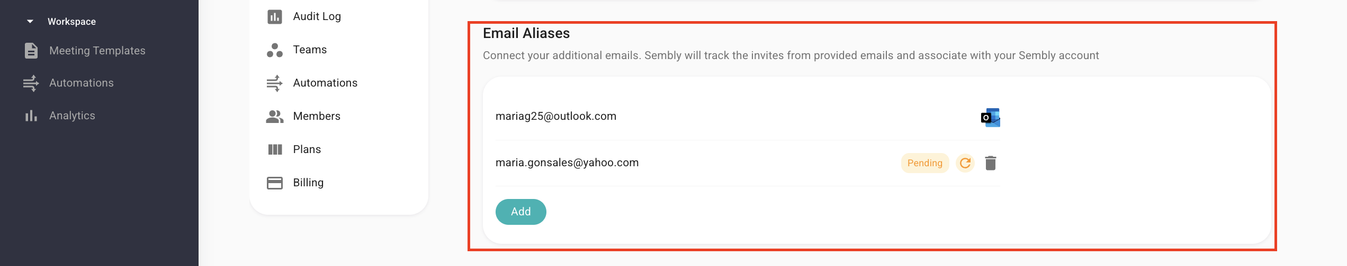Collapse the Workspace section arrow

click(30, 22)
